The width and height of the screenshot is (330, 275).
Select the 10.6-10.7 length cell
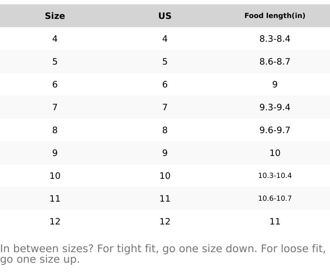point(275,199)
